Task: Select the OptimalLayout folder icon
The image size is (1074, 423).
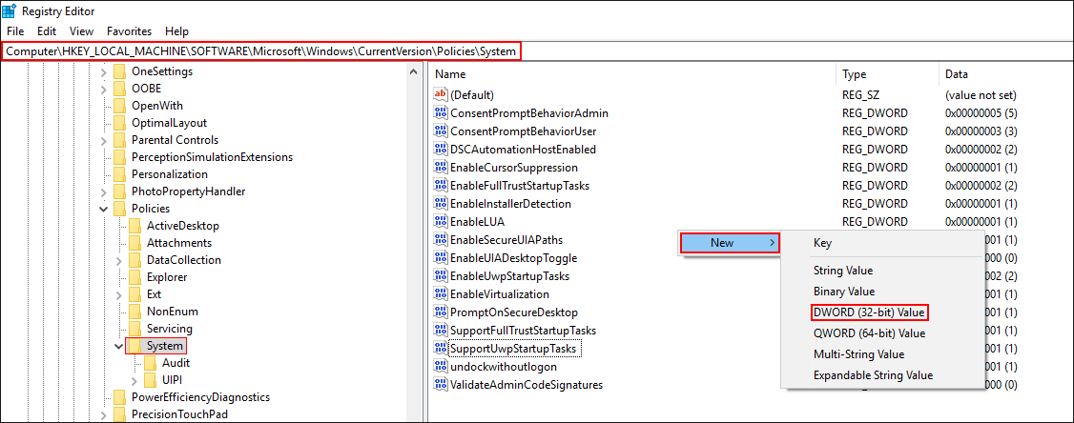Action: [120, 123]
